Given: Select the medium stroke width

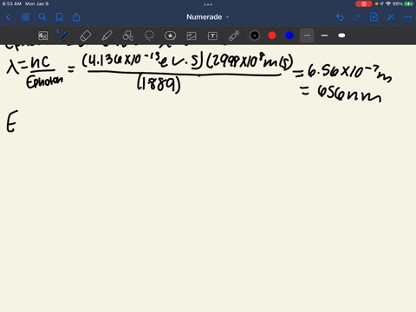Looking at the screenshot, I should click(x=324, y=36).
